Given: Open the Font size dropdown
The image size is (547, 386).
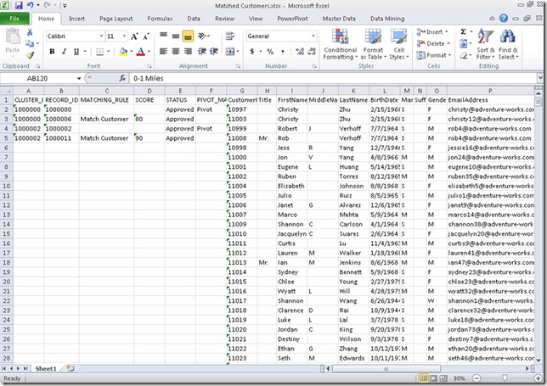Looking at the screenshot, I should [x=124, y=36].
